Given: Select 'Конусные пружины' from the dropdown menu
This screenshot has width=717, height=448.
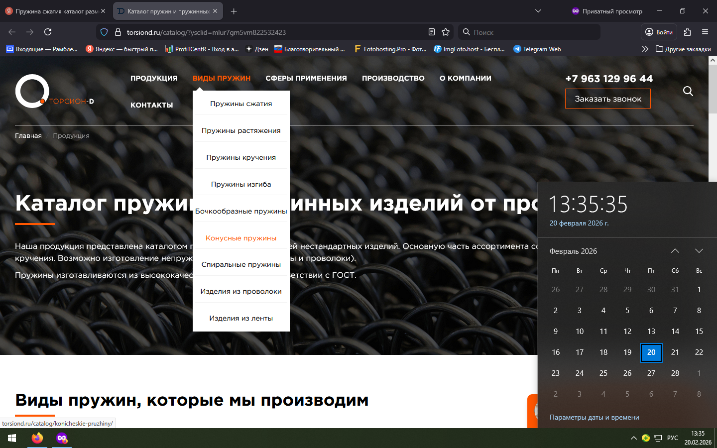Looking at the screenshot, I should (241, 238).
